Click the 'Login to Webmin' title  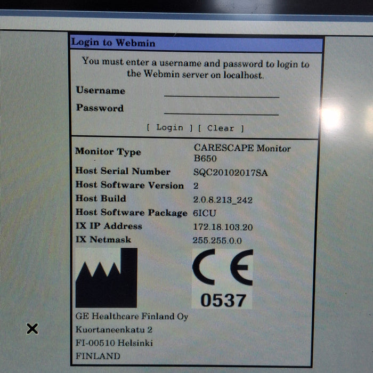click(113, 43)
